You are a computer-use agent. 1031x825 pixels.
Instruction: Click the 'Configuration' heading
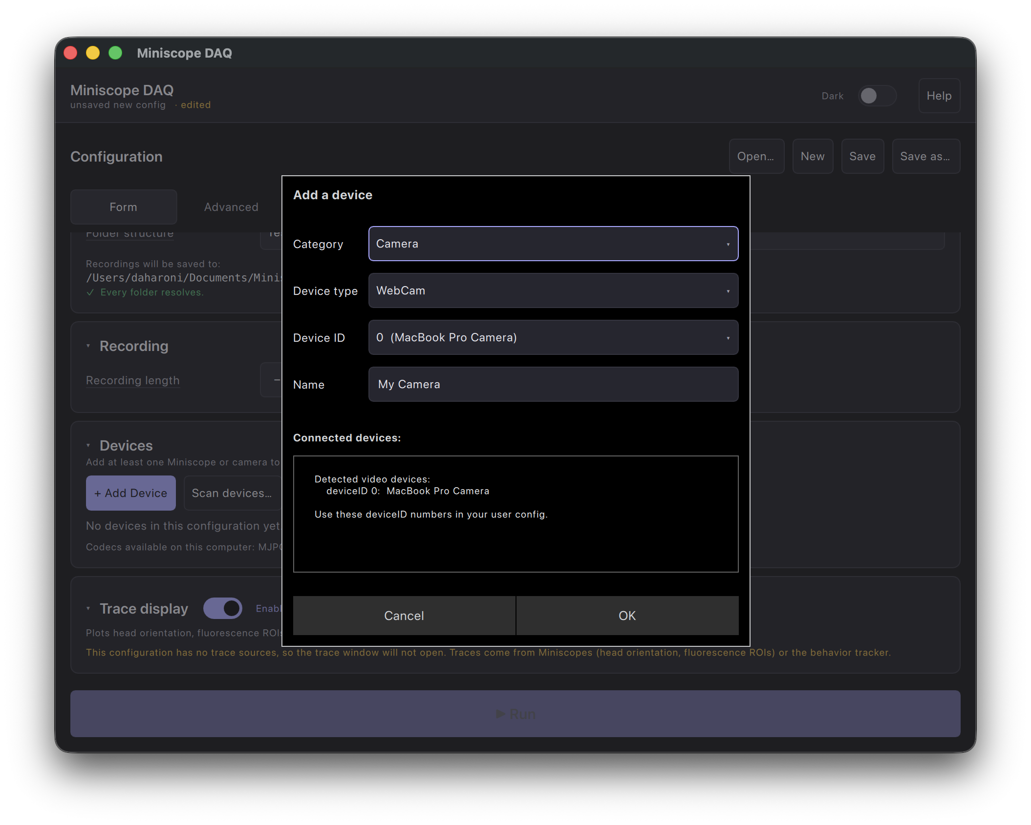pyautogui.click(x=116, y=156)
